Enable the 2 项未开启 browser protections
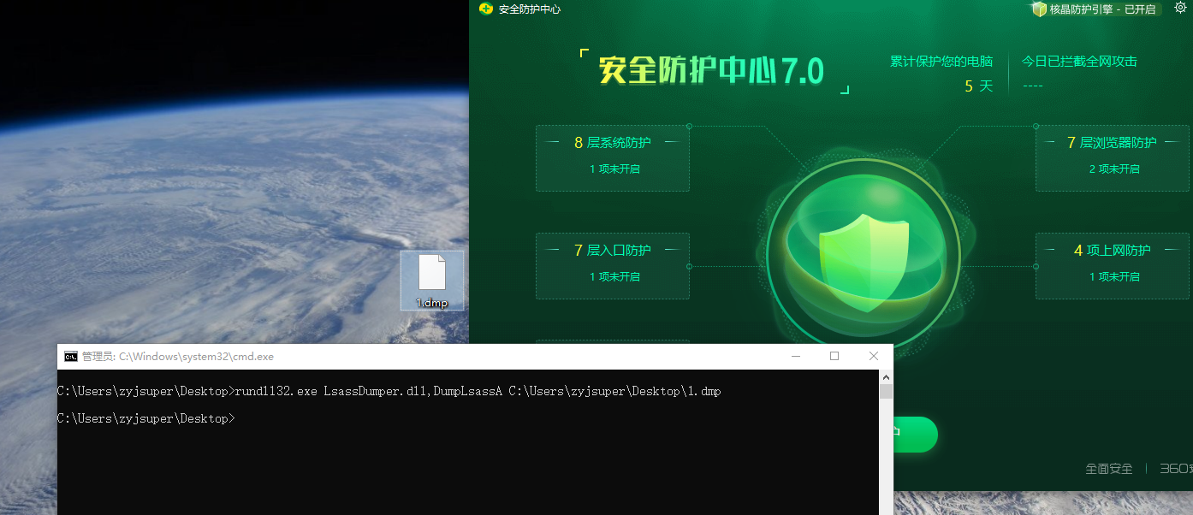The width and height of the screenshot is (1193, 515). click(x=1114, y=169)
